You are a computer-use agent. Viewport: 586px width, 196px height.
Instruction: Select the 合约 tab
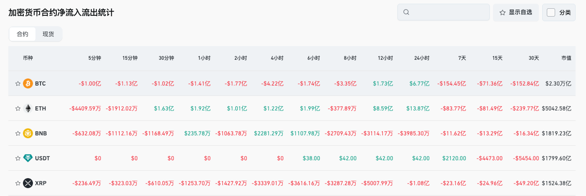click(23, 34)
